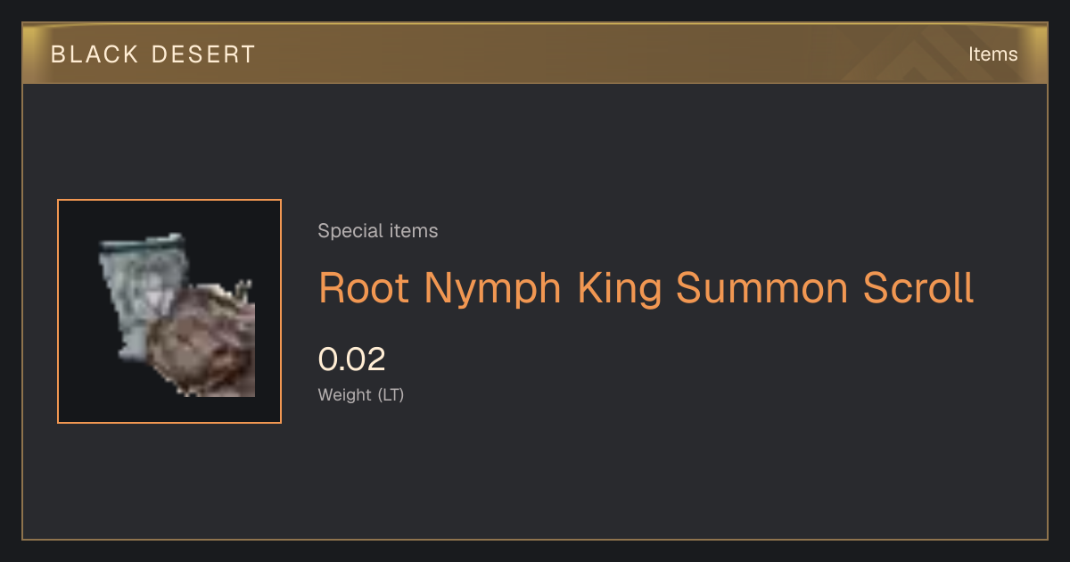Click the word Root in item title
The image size is (1070, 562).
[x=365, y=288]
